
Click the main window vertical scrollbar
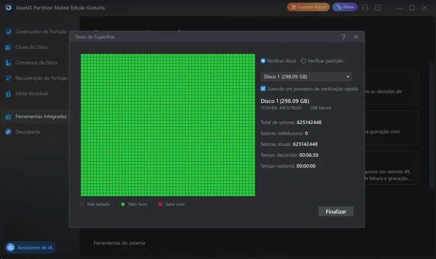431,126
